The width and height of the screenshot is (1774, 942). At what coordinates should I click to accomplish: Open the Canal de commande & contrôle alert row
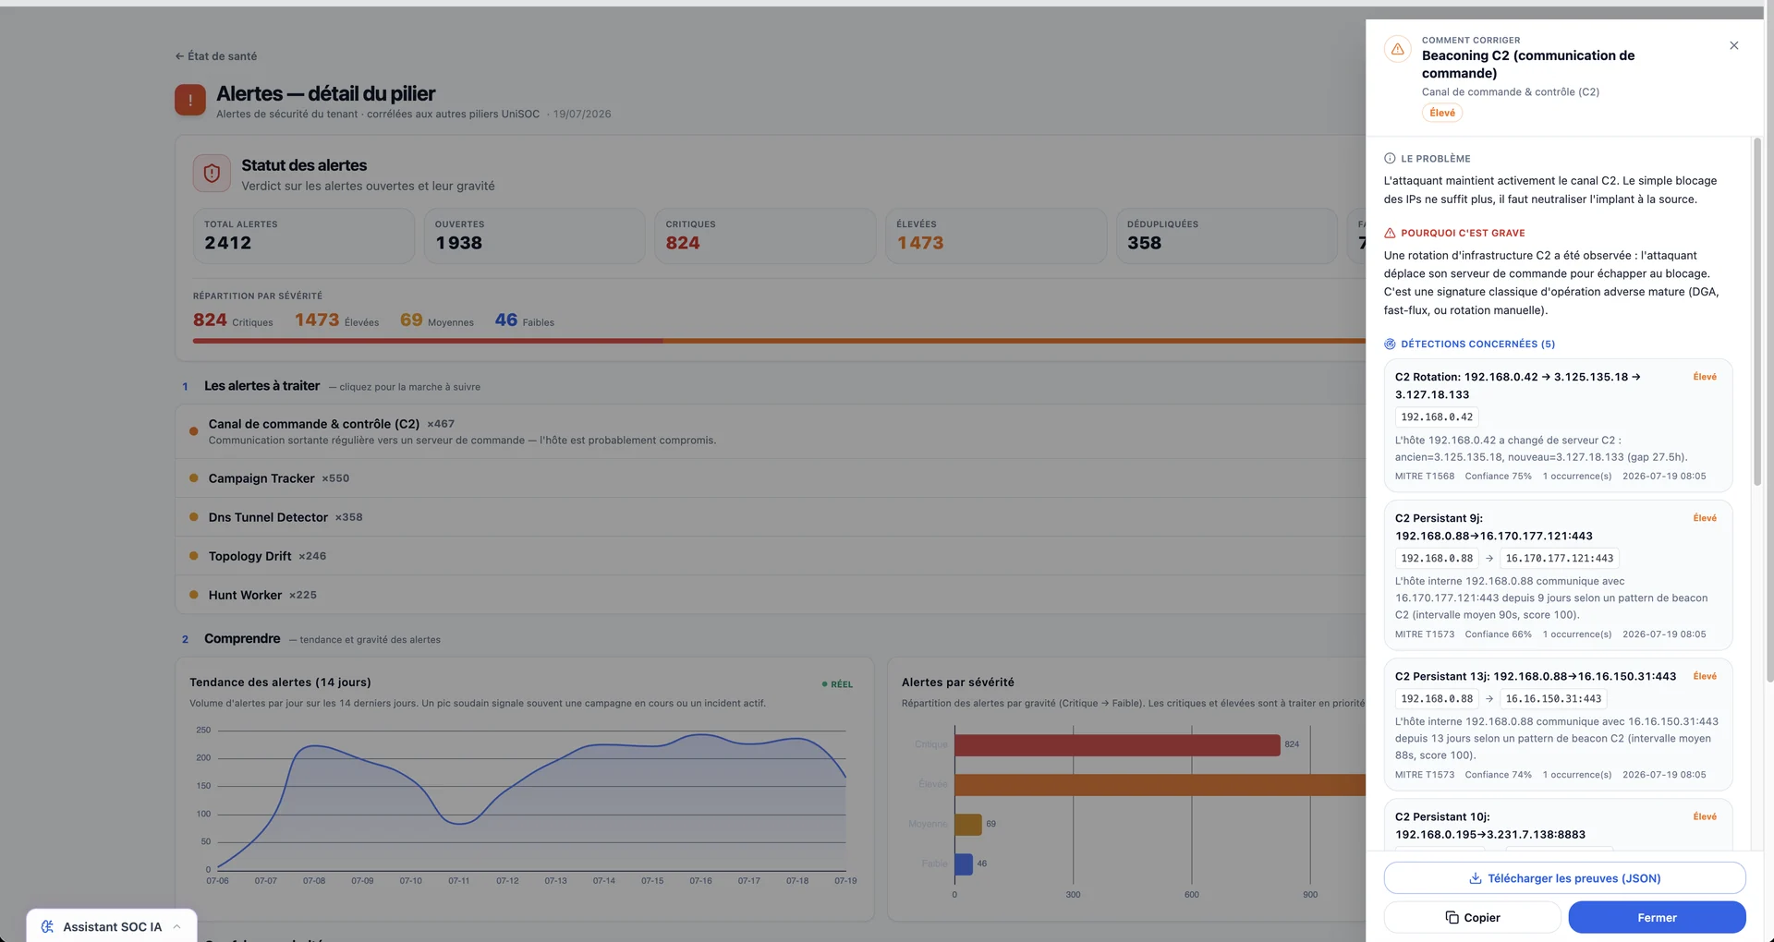(771, 431)
